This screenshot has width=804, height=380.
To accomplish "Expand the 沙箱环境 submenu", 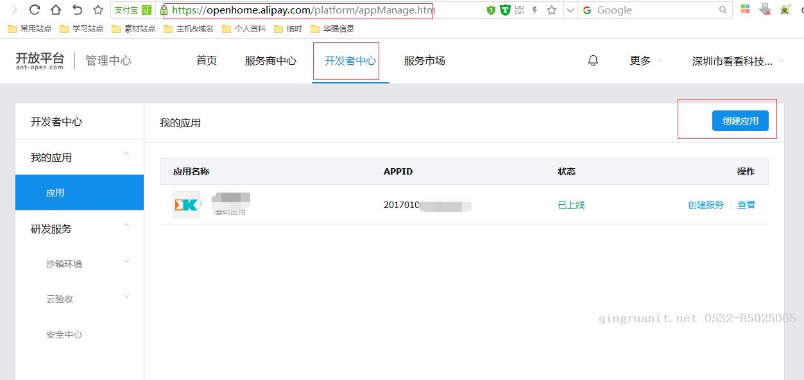I will pos(80,263).
